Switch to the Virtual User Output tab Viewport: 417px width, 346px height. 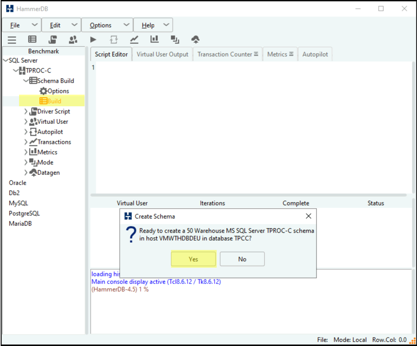[162, 54]
